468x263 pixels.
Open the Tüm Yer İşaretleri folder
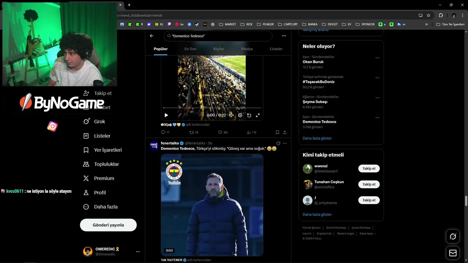(x=450, y=24)
